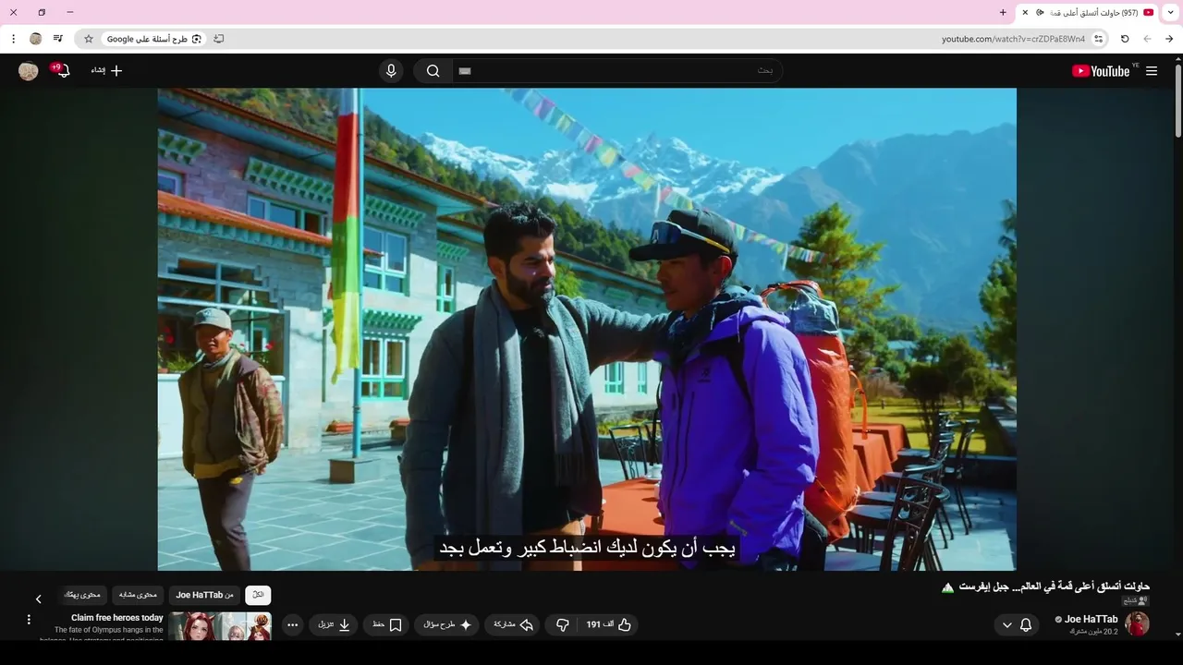The height and width of the screenshot is (665, 1183).
Task: Click the Chrome address bar URL
Action: click(x=1013, y=39)
